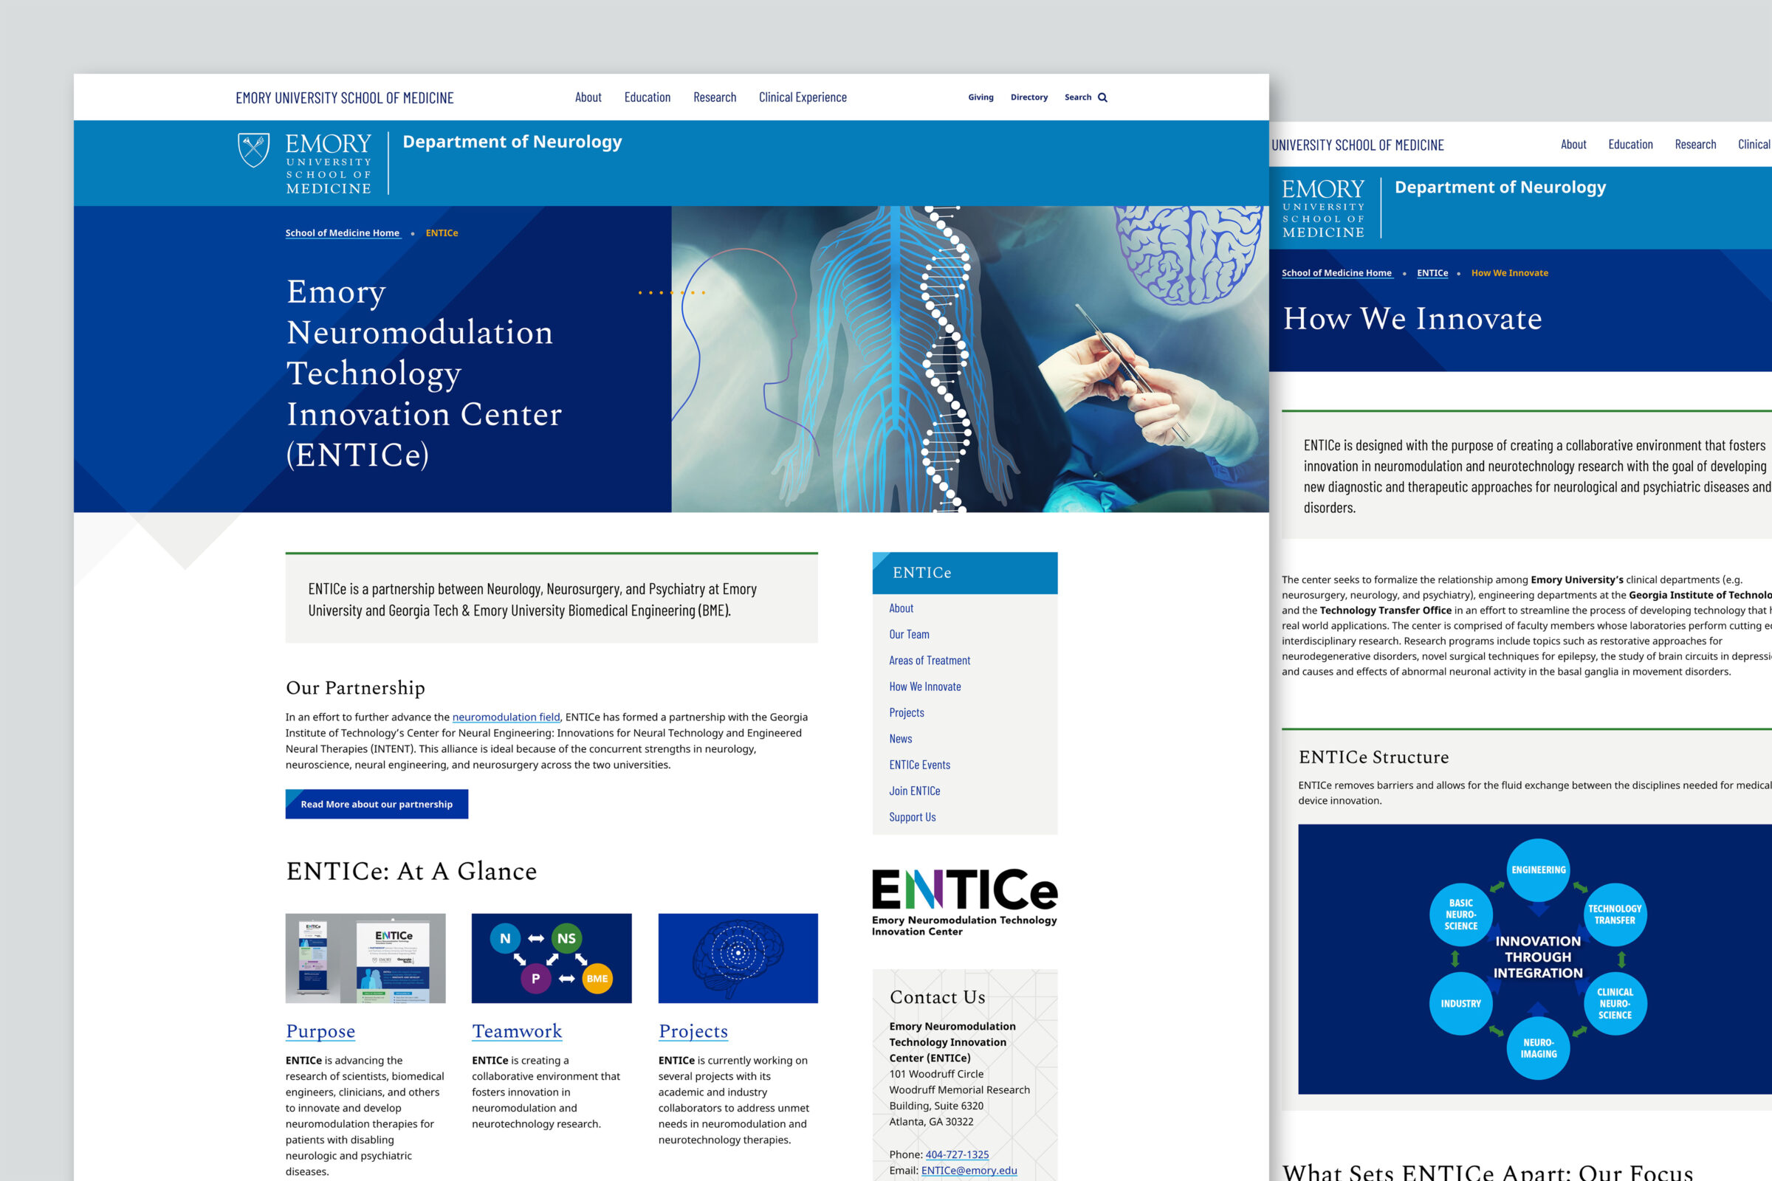Click the Engineering circle in diagram
1772x1181 pixels.
tap(1539, 870)
